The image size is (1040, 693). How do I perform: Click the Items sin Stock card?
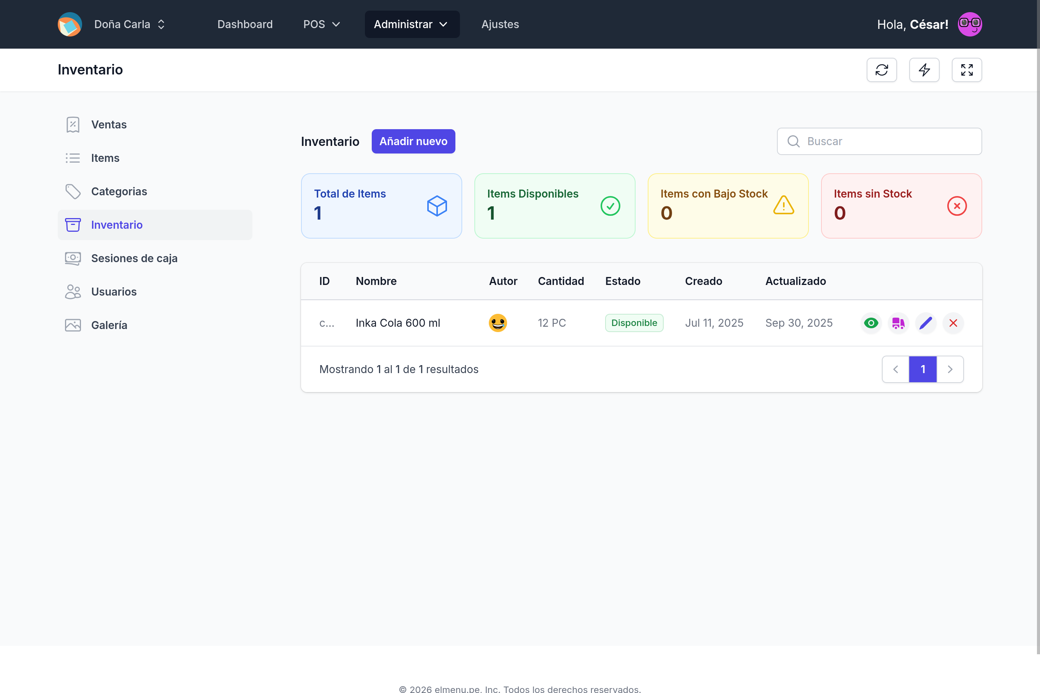(x=901, y=206)
